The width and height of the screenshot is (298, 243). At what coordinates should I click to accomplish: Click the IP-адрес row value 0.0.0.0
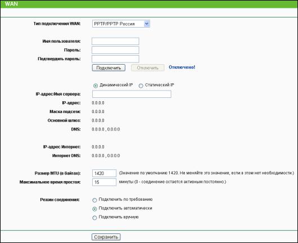(98, 103)
